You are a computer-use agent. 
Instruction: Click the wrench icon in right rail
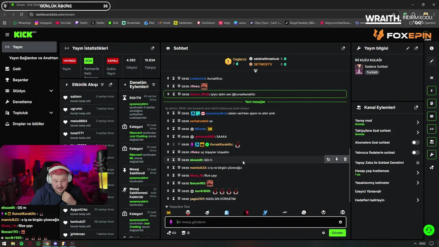click(x=431, y=155)
